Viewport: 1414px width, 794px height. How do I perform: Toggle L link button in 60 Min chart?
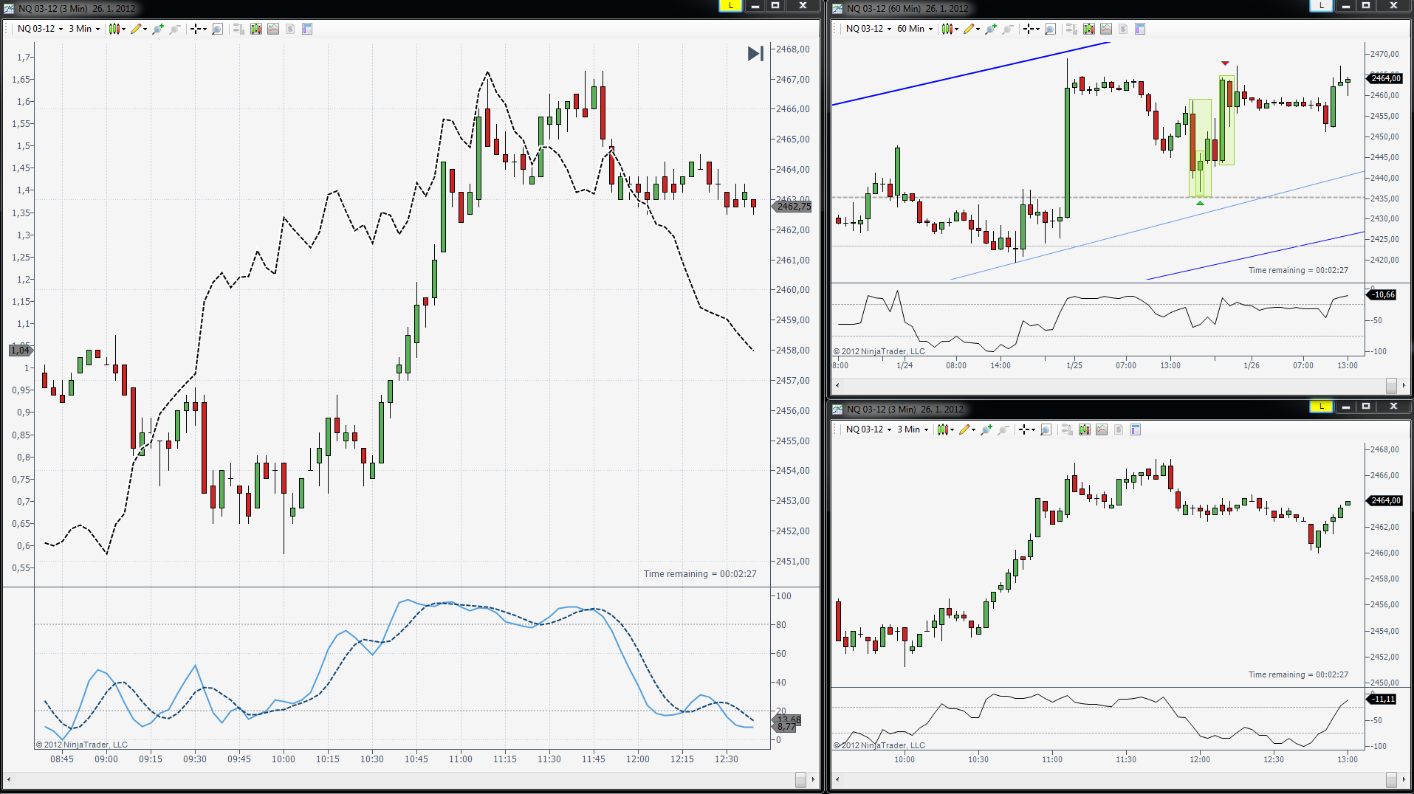pos(1321,6)
